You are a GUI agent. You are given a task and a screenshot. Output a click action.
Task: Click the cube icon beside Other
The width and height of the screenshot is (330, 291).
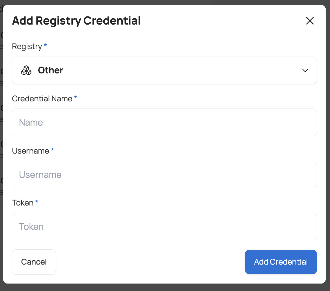26,70
